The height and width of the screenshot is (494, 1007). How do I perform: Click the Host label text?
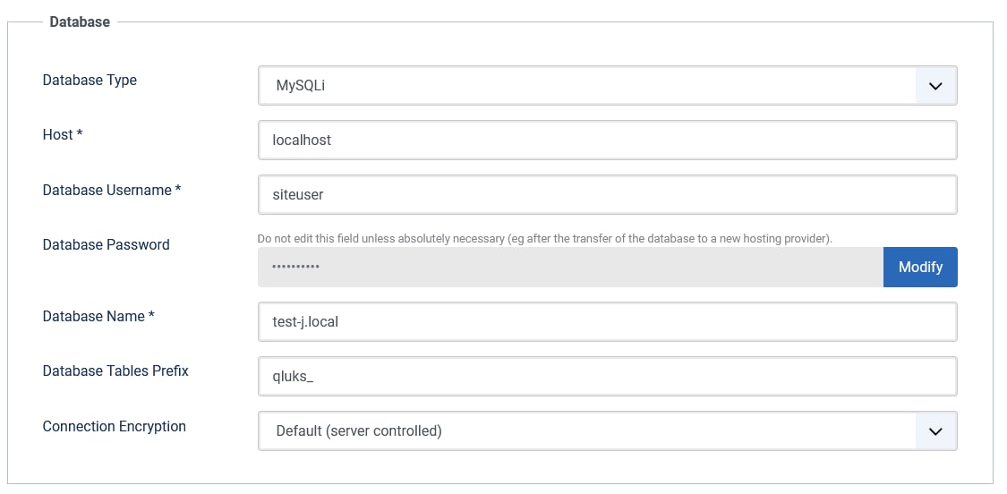point(57,134)
